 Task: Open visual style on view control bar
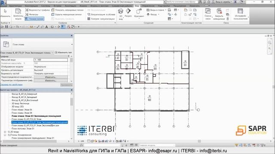[x=92, y=141]
